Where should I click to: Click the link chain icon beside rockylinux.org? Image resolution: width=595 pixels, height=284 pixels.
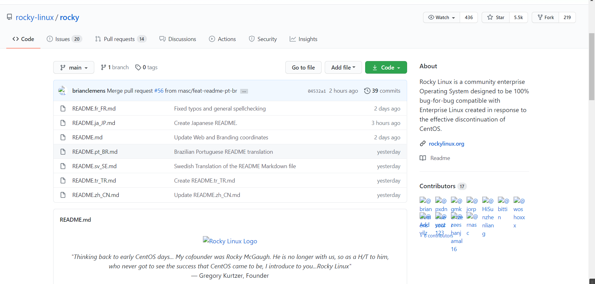pyautogui.click(x=423, y=143)
